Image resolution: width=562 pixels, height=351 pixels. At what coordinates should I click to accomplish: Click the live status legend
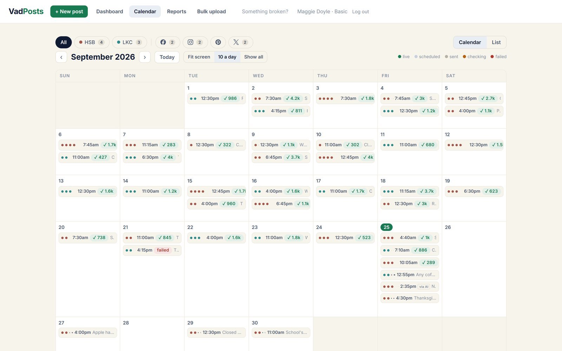(x=404, y=57)
